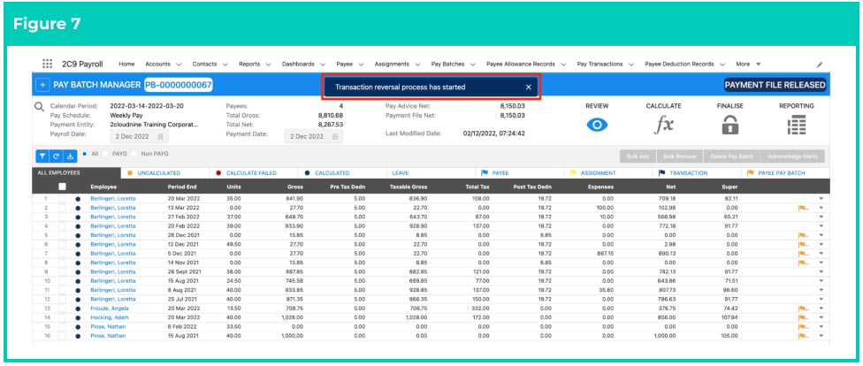The height and width of the screenshot is (366, 863).
Task: Open Berlingeri, Loretta link in row 1
Action: pos(113,199)
